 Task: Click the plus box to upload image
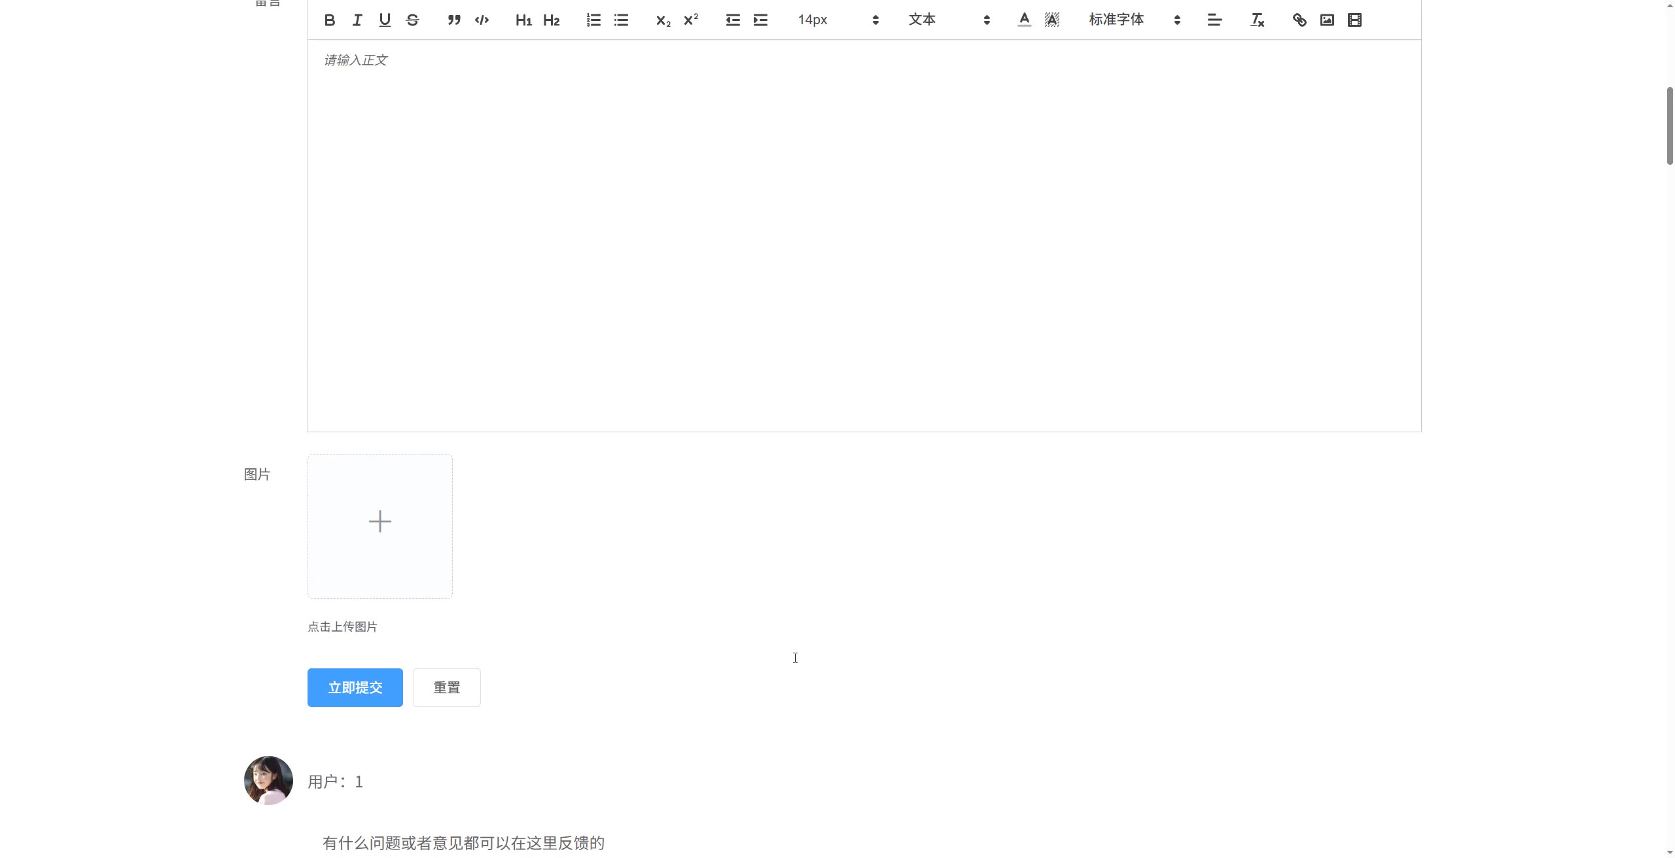pyautogui.click(x=380, y=526)
